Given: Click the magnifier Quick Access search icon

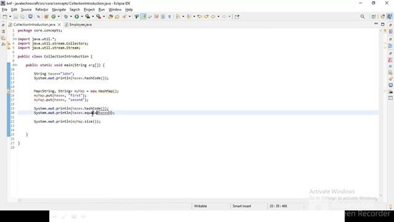Looking at the screenshot, I should coord(363,17).
